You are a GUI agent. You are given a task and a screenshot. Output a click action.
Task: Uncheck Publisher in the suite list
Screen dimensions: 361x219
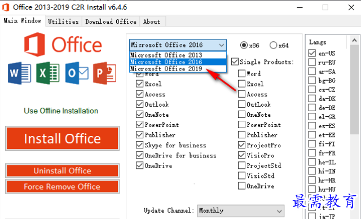pos(139,135)
